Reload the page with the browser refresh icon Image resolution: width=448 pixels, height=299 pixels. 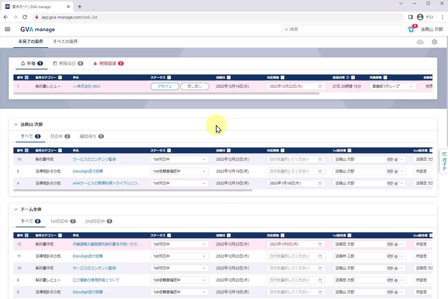tap(25, 17)
